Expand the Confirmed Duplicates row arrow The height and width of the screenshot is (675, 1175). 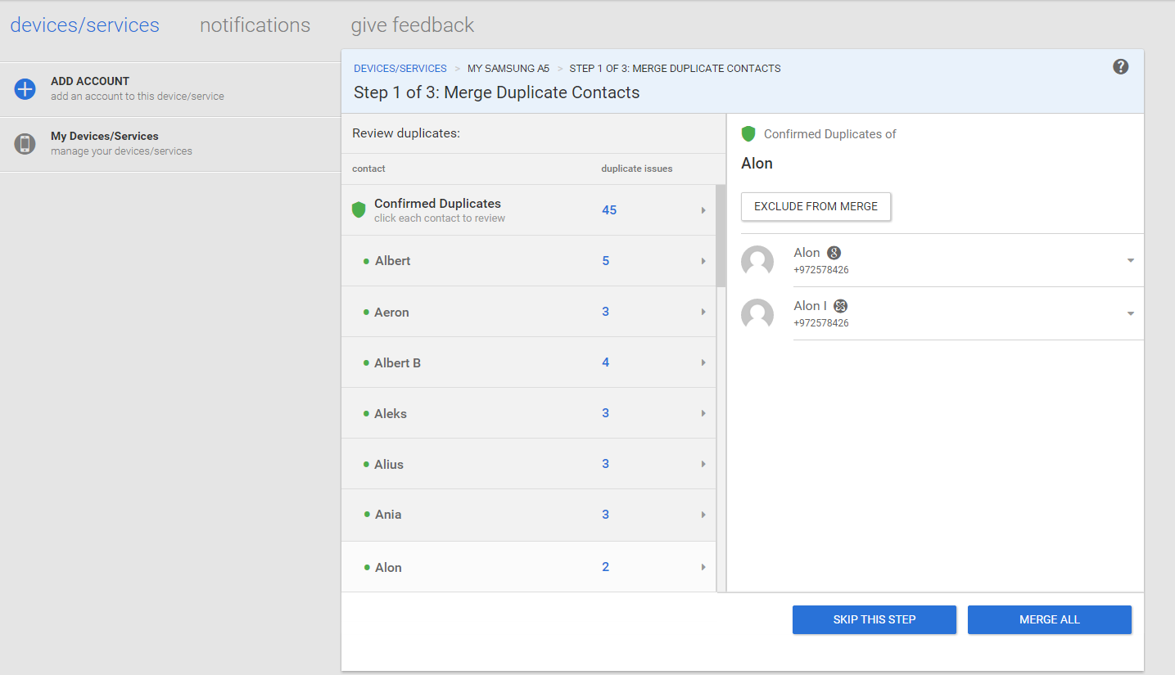coord(703,210)
